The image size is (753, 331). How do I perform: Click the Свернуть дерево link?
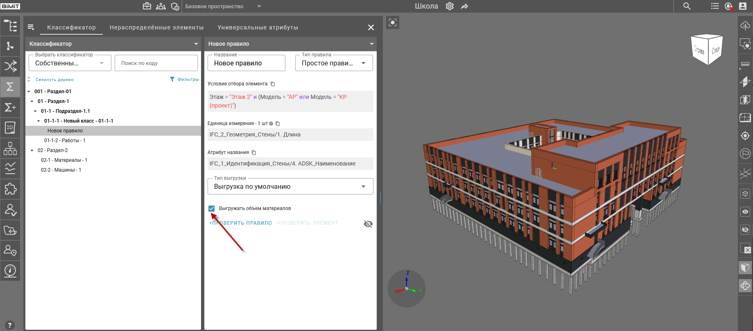(x=54, y=80)
